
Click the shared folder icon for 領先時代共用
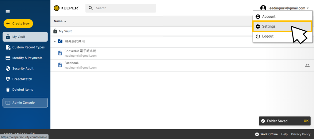(x=60, y=41)
